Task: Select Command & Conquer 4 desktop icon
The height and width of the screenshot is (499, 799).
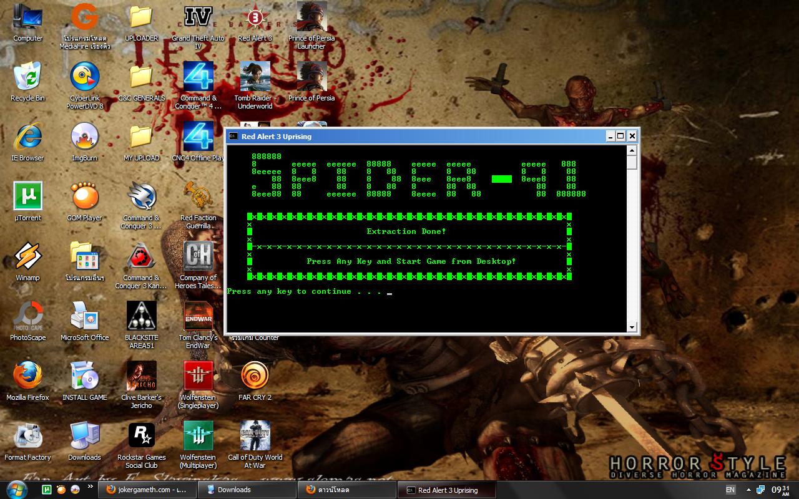Action: coord(199,85)
